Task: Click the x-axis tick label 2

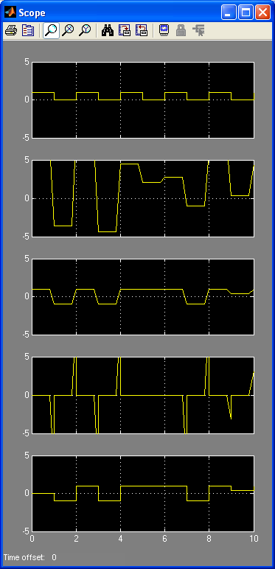Action: (x=76, y=538)
